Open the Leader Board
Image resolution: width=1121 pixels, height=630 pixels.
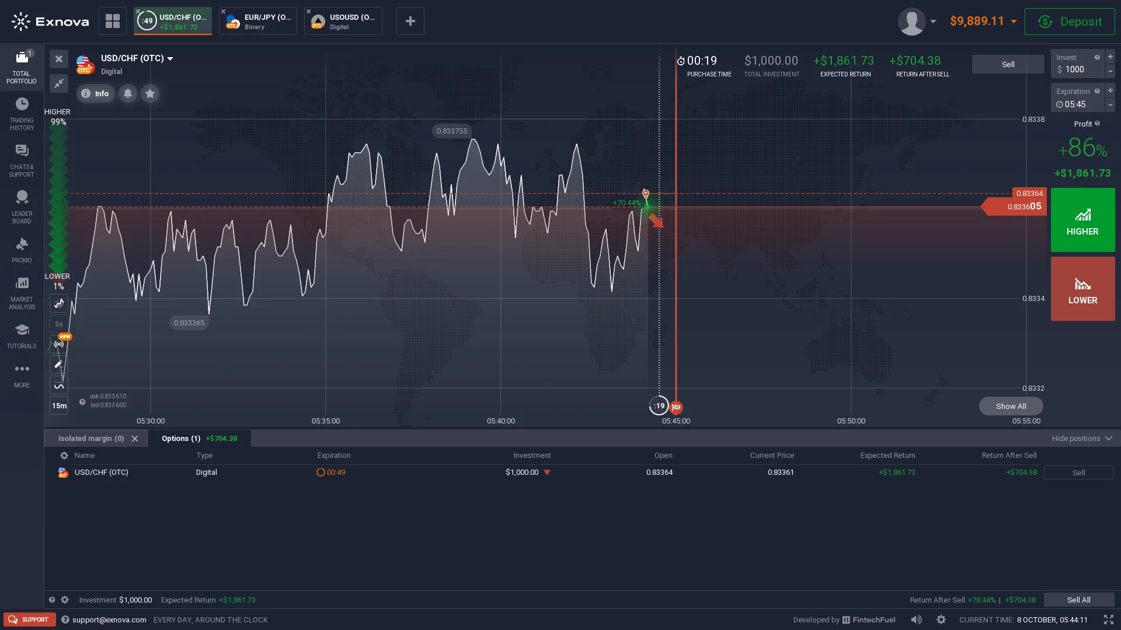(x=22, y=207)
